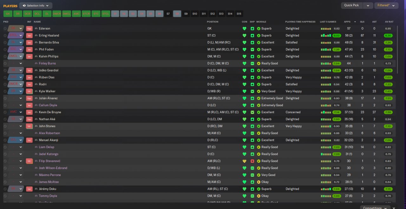This screenshot has width=406, height=209.
Task: Click the player list vertical scrollbar
Action: click(x=397, y=50)
